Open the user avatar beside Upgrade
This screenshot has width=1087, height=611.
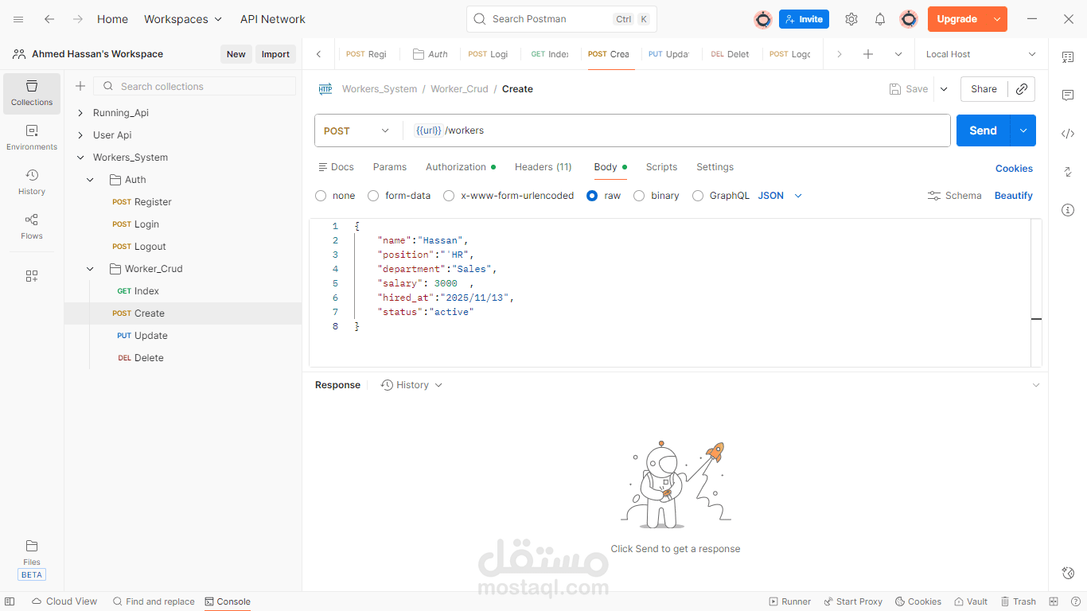[909, 19]
